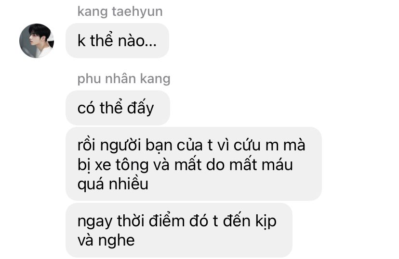Click the sender name kang taehyun
This screenshot has width=399, height=259.
pos(120,12)
